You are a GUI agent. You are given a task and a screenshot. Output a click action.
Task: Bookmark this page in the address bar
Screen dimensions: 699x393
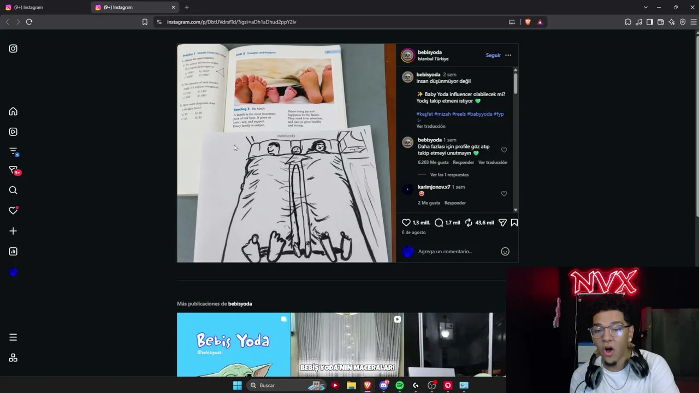(145, 22)
